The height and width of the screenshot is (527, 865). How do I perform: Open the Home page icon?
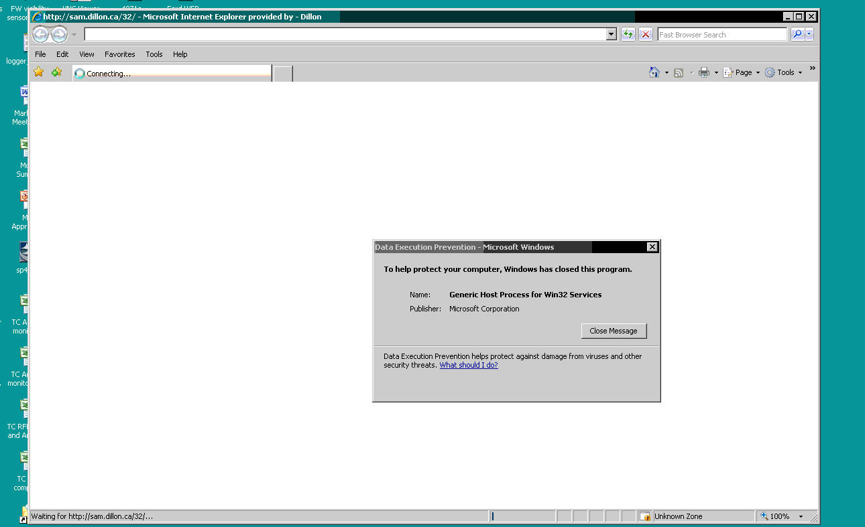[x=654, y=72]
